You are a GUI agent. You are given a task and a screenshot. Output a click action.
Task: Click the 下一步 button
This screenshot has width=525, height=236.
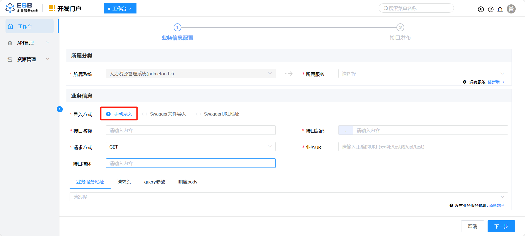pos(501,226)
